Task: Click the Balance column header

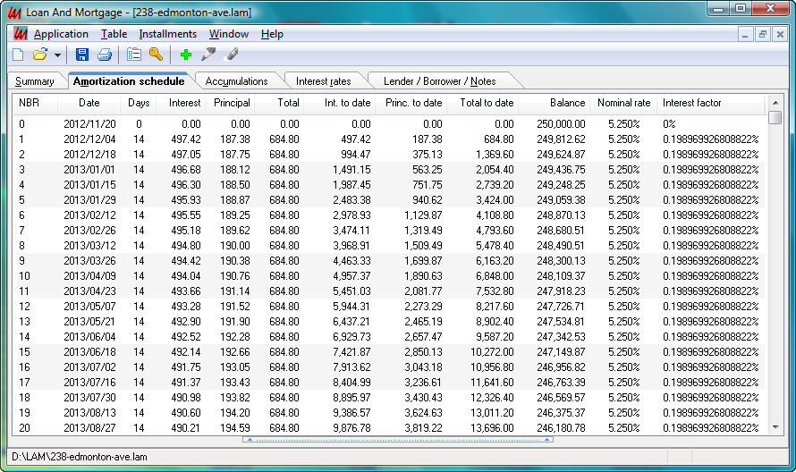Action: click(567, 103)
